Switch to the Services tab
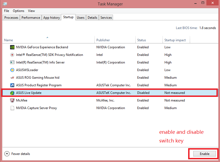Image resolution: width=220 pixels, height=162 pixels. point(106,18)
